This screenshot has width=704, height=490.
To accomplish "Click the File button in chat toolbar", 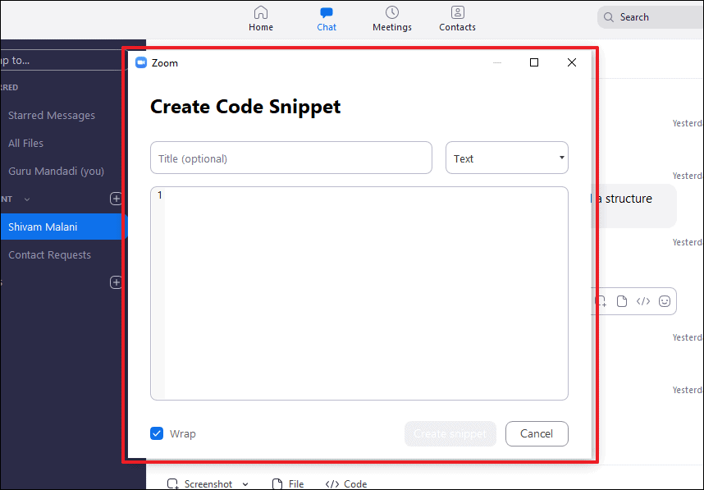I will (288, 483).
